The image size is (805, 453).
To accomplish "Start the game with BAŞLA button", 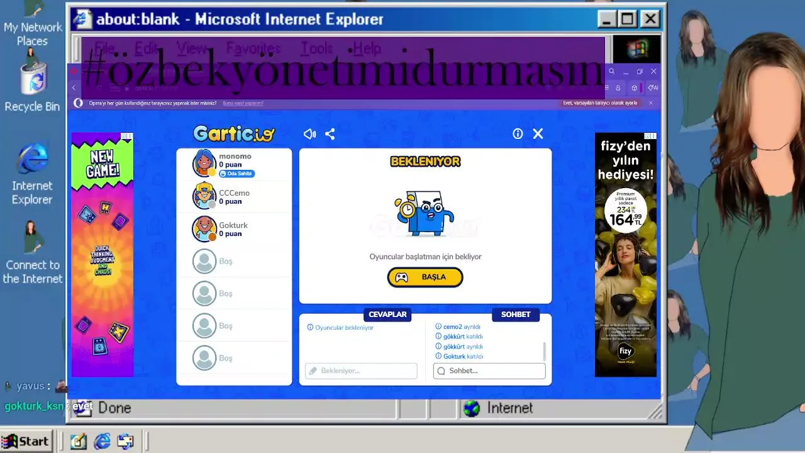I will coord(425,277).
